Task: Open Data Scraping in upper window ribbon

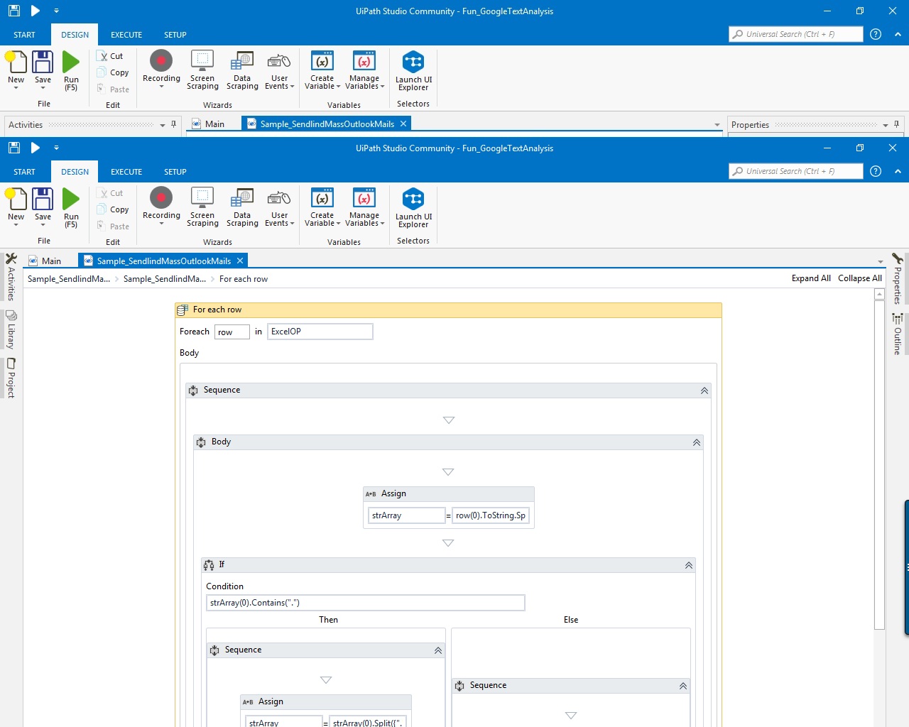Action: (x=242, y=70)
